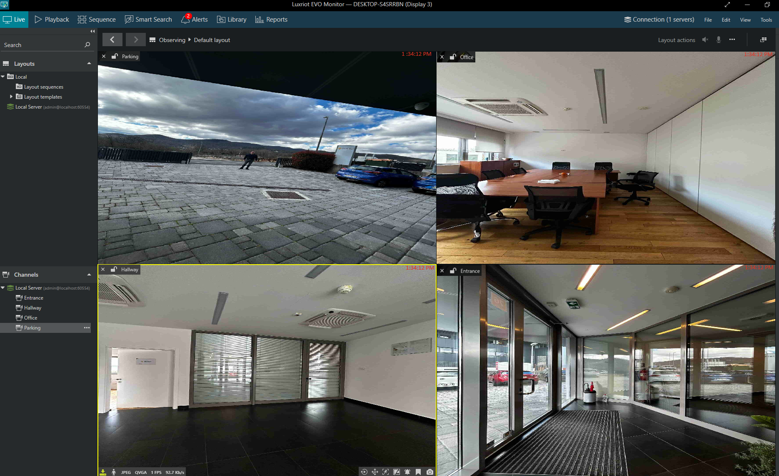Toggle lock on Parking tile
779x476 pixels.
[x=115, y=56]
